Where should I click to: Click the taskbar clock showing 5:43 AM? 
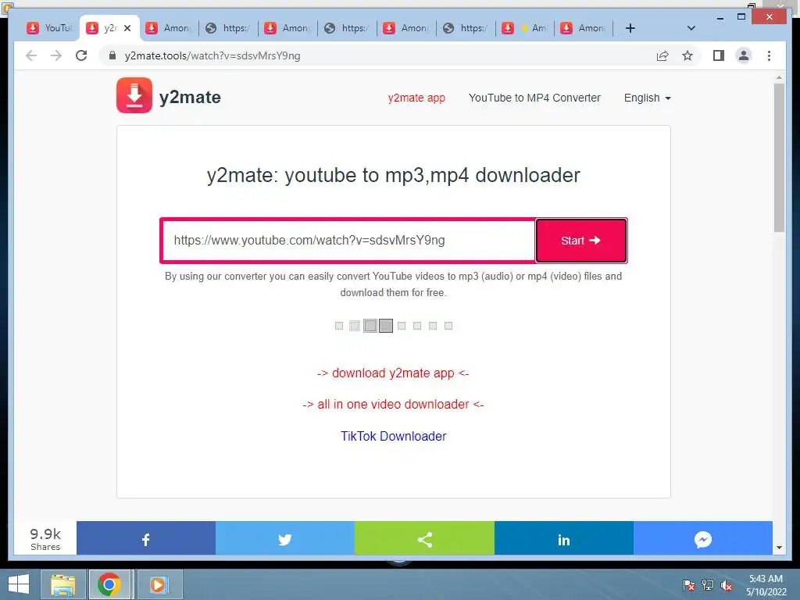point(766,585)
